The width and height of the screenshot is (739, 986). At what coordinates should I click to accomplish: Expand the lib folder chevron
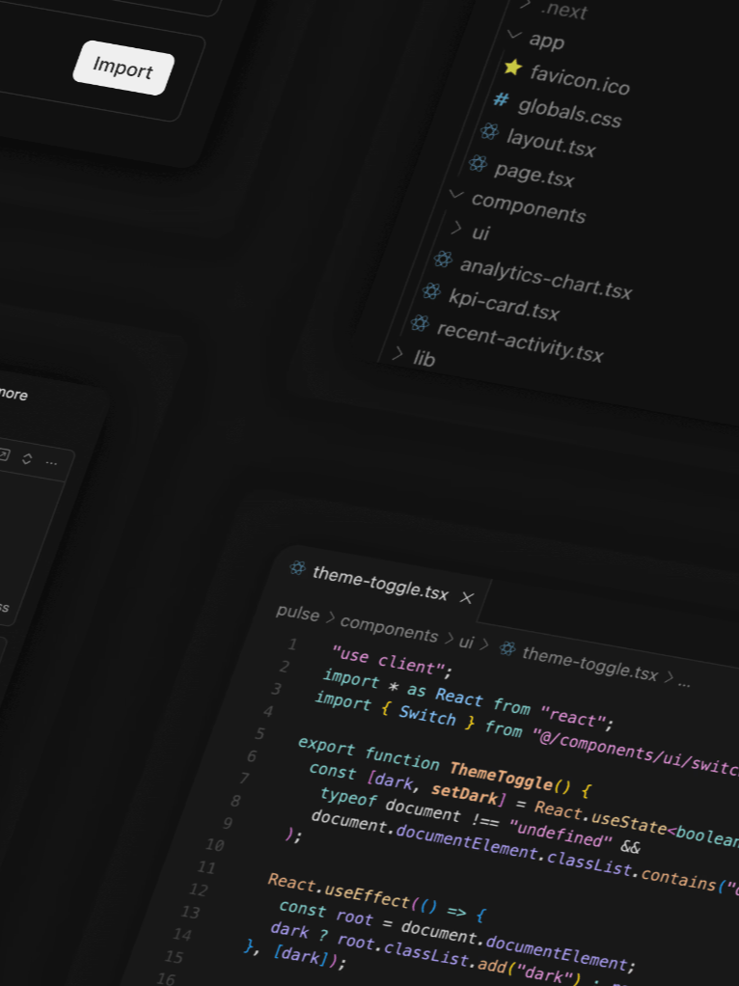pos(397,353)
